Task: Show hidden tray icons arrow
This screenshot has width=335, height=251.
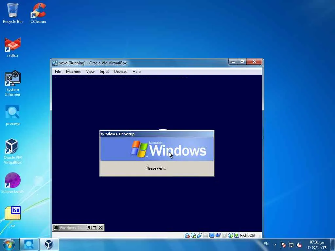Action: pyautogui.click(x=275, y=245)
